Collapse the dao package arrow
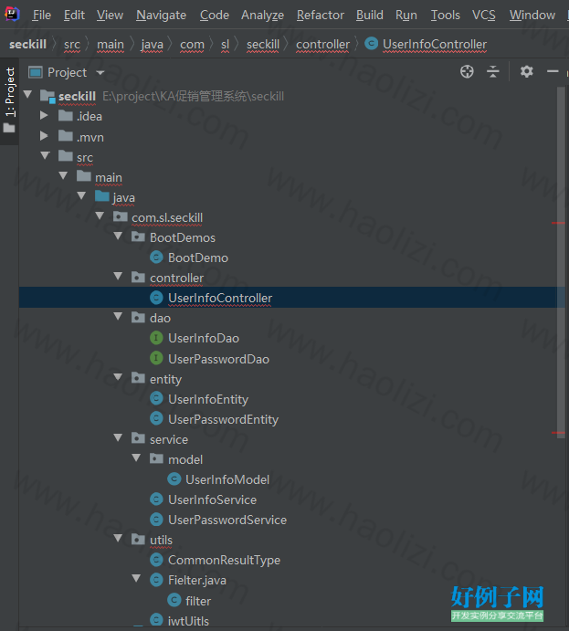The height and width of the screenshot is (631, 569). point(118,317)
